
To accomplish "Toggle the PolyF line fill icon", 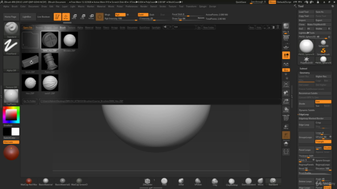I will pyautogui.click(x=286, y=118).
